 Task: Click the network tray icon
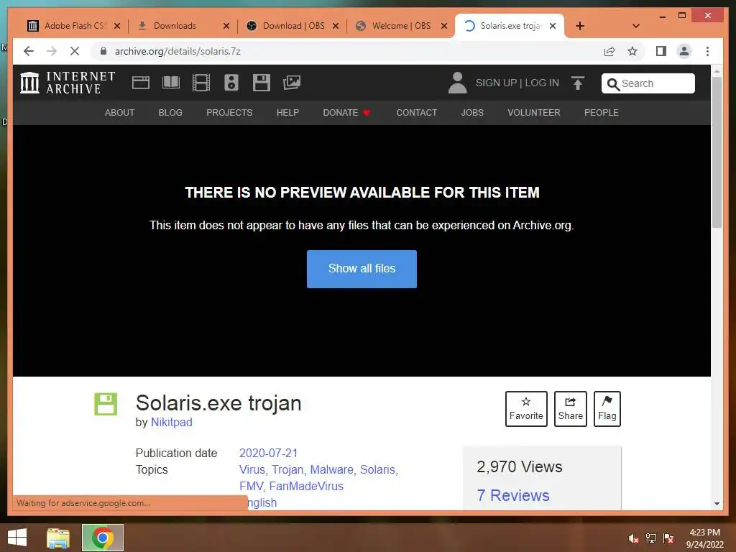click(x=651, y=538)
